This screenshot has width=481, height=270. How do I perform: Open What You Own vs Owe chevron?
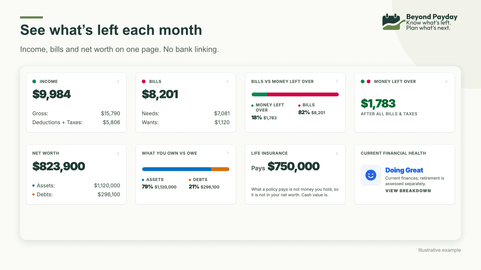click(227, 153)
